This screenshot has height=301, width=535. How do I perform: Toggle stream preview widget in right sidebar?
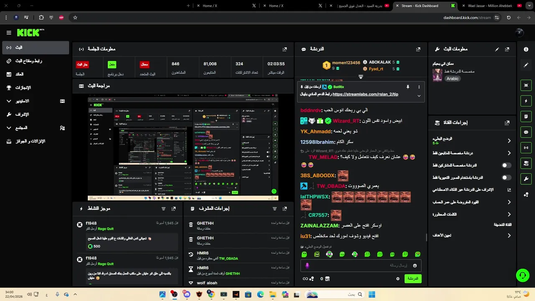(x=526, y=85)
